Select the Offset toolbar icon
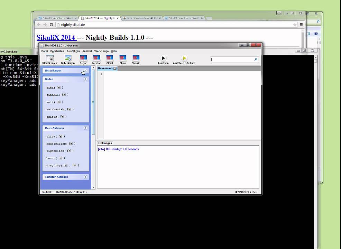Viewport: 341px width, 249px height. tap(110, 59)
